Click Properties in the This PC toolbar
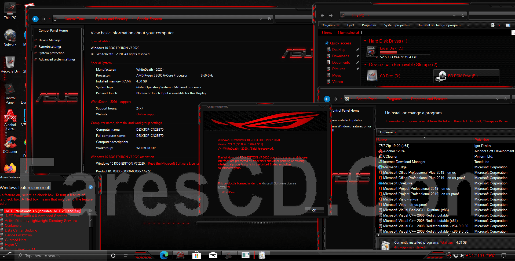 (x=369, y=25)
